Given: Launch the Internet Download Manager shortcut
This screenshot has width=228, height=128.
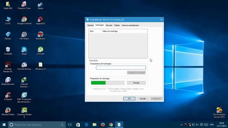Looking at the screenshot, I should 24,82.
